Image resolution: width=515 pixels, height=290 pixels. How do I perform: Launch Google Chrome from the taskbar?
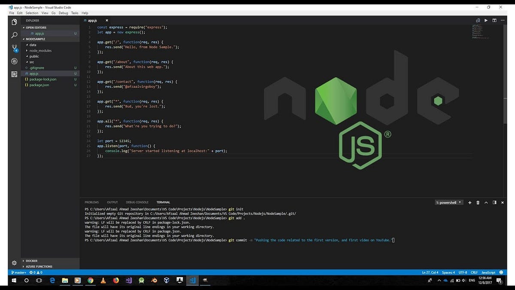coord(90,280)
